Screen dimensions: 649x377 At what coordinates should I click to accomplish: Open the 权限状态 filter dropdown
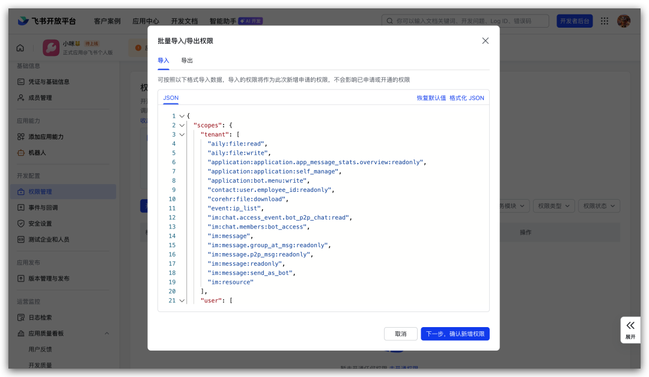(x=600, y=206)
